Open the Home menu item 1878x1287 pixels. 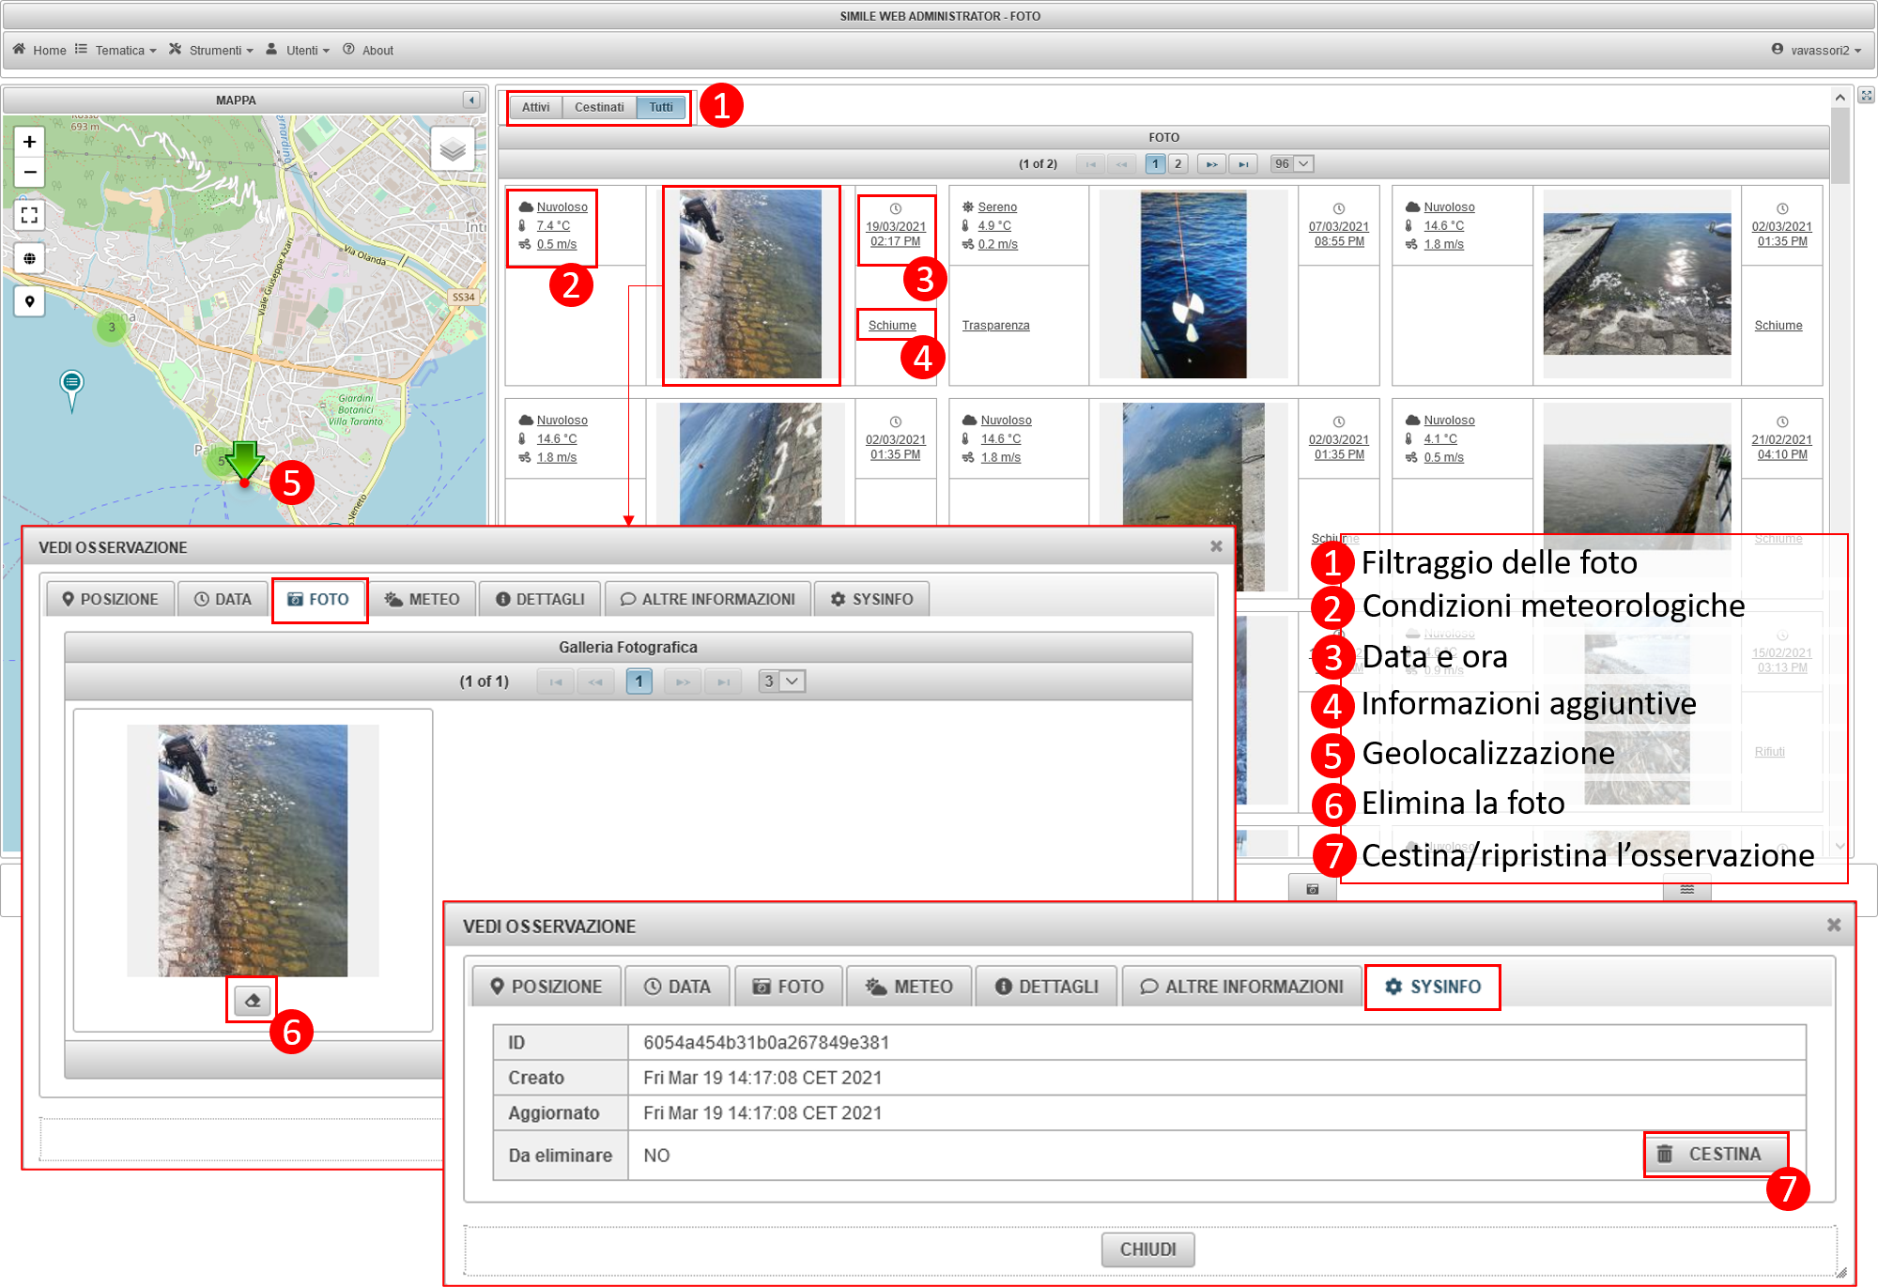click(x=39, y=50)
